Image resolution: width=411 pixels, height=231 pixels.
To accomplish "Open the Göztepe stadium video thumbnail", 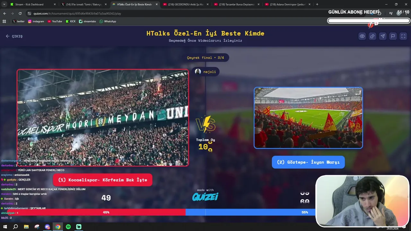I will coord(308,118).
